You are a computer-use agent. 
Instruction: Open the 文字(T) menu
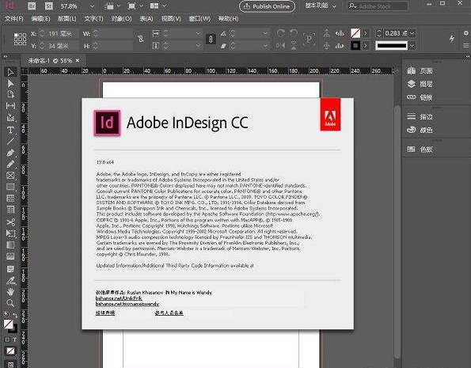coord(93,19)
